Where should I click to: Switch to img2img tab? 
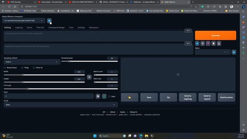click(x=19, y=27)
